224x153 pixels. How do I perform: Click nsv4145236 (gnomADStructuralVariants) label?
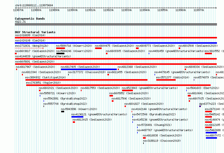160,120
